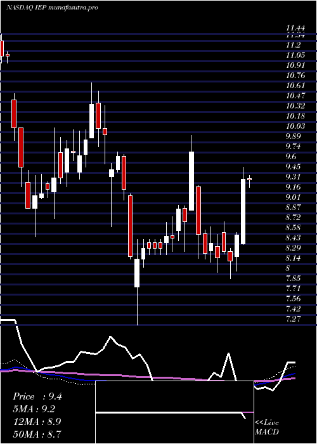This screenshot has width=317, height=444.
Task: Click the <<Live MACD label
Action: (x=267, y=428)
